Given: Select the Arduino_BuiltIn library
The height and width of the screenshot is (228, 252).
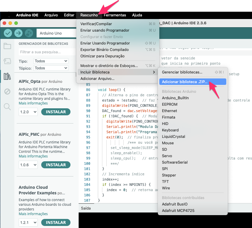Looking at the screenshot, I should pos(193,98).
